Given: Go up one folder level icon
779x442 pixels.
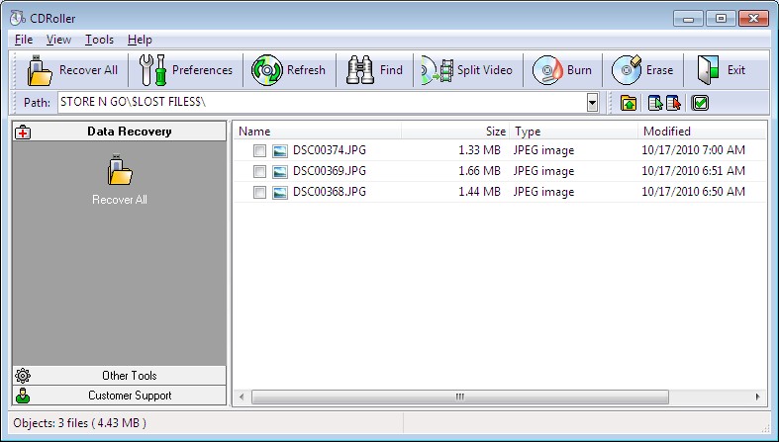Looking at the screenshot, I should tap(629, 103).
